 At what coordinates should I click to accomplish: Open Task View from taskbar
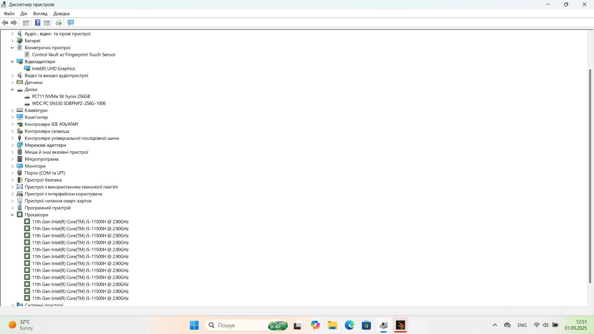(298, 325)
